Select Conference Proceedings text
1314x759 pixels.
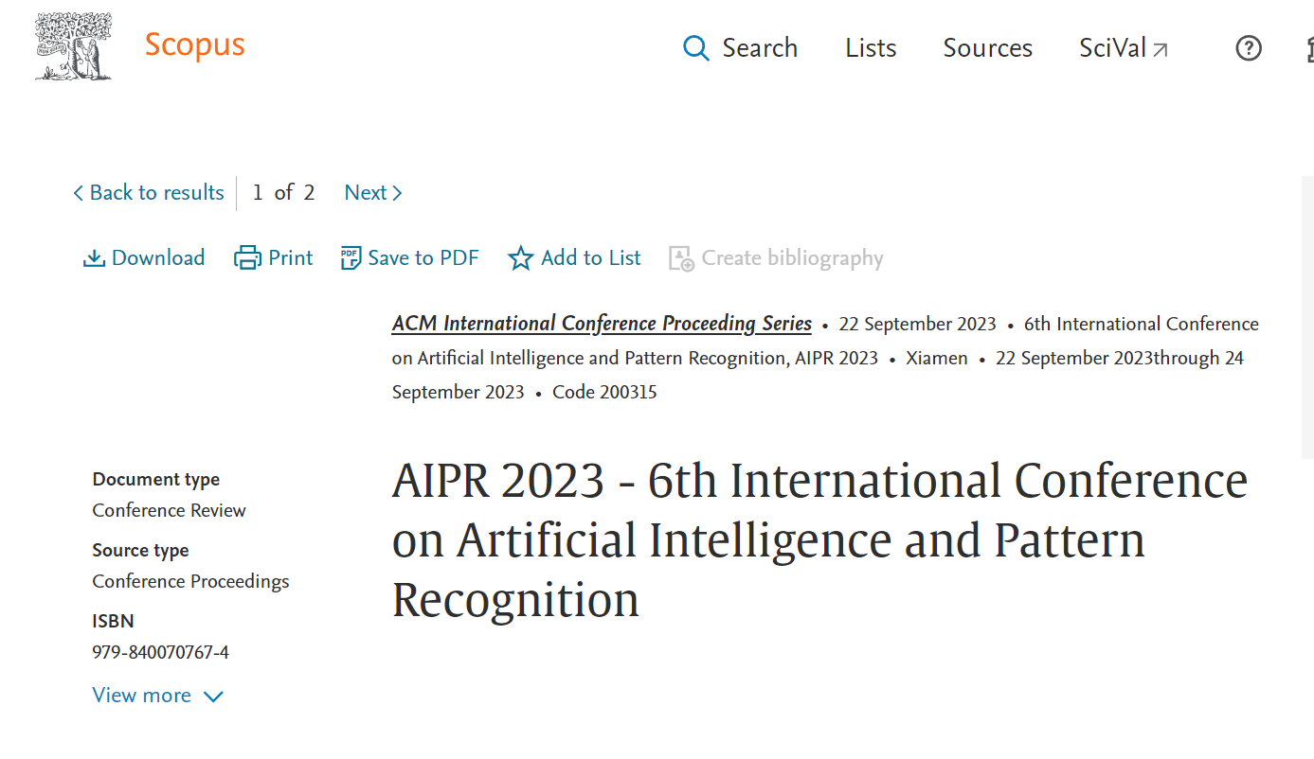click(x=190, y=581)
